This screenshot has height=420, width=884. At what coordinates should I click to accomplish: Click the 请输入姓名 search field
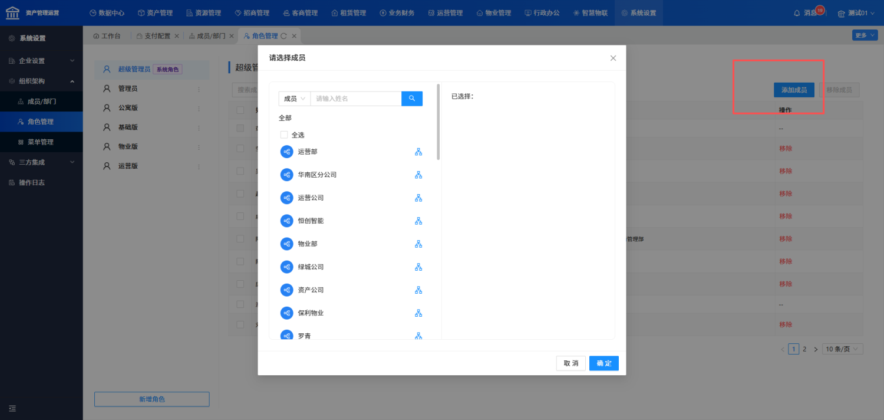pos(356,99)
